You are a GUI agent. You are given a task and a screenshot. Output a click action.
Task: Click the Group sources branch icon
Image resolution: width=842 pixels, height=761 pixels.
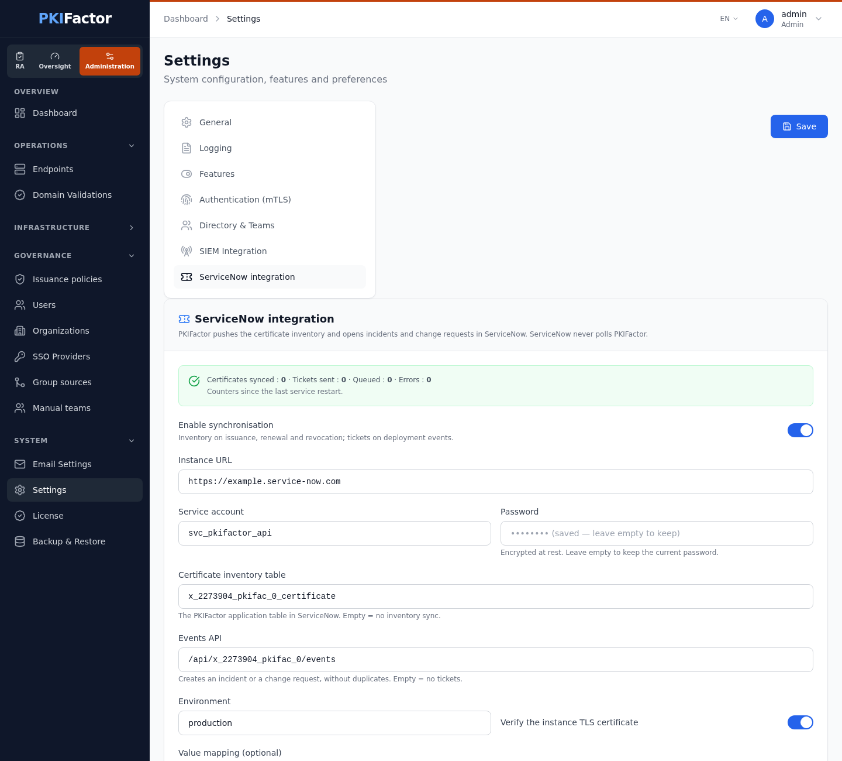20,382
